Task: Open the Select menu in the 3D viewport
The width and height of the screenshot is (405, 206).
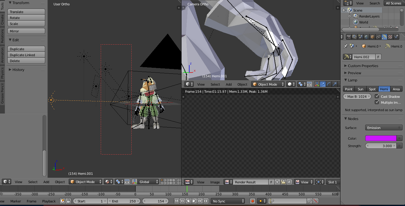Action: [33, 182]
